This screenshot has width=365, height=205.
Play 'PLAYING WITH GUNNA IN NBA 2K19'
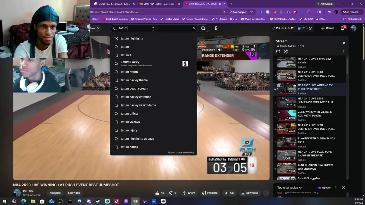click(x=309, y=142)
